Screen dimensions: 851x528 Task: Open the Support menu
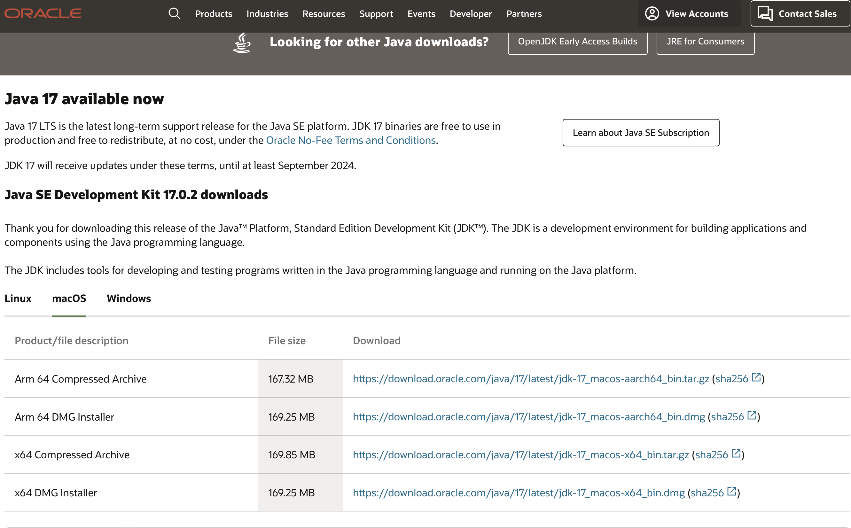[376, 14]
